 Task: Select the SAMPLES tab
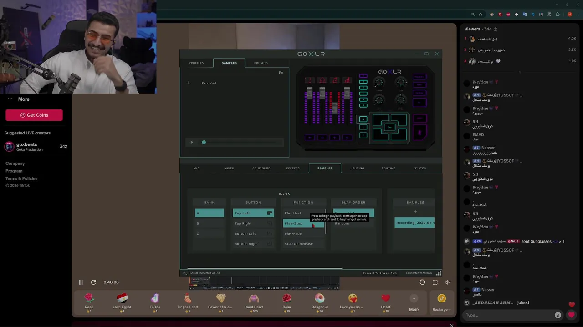229,63
